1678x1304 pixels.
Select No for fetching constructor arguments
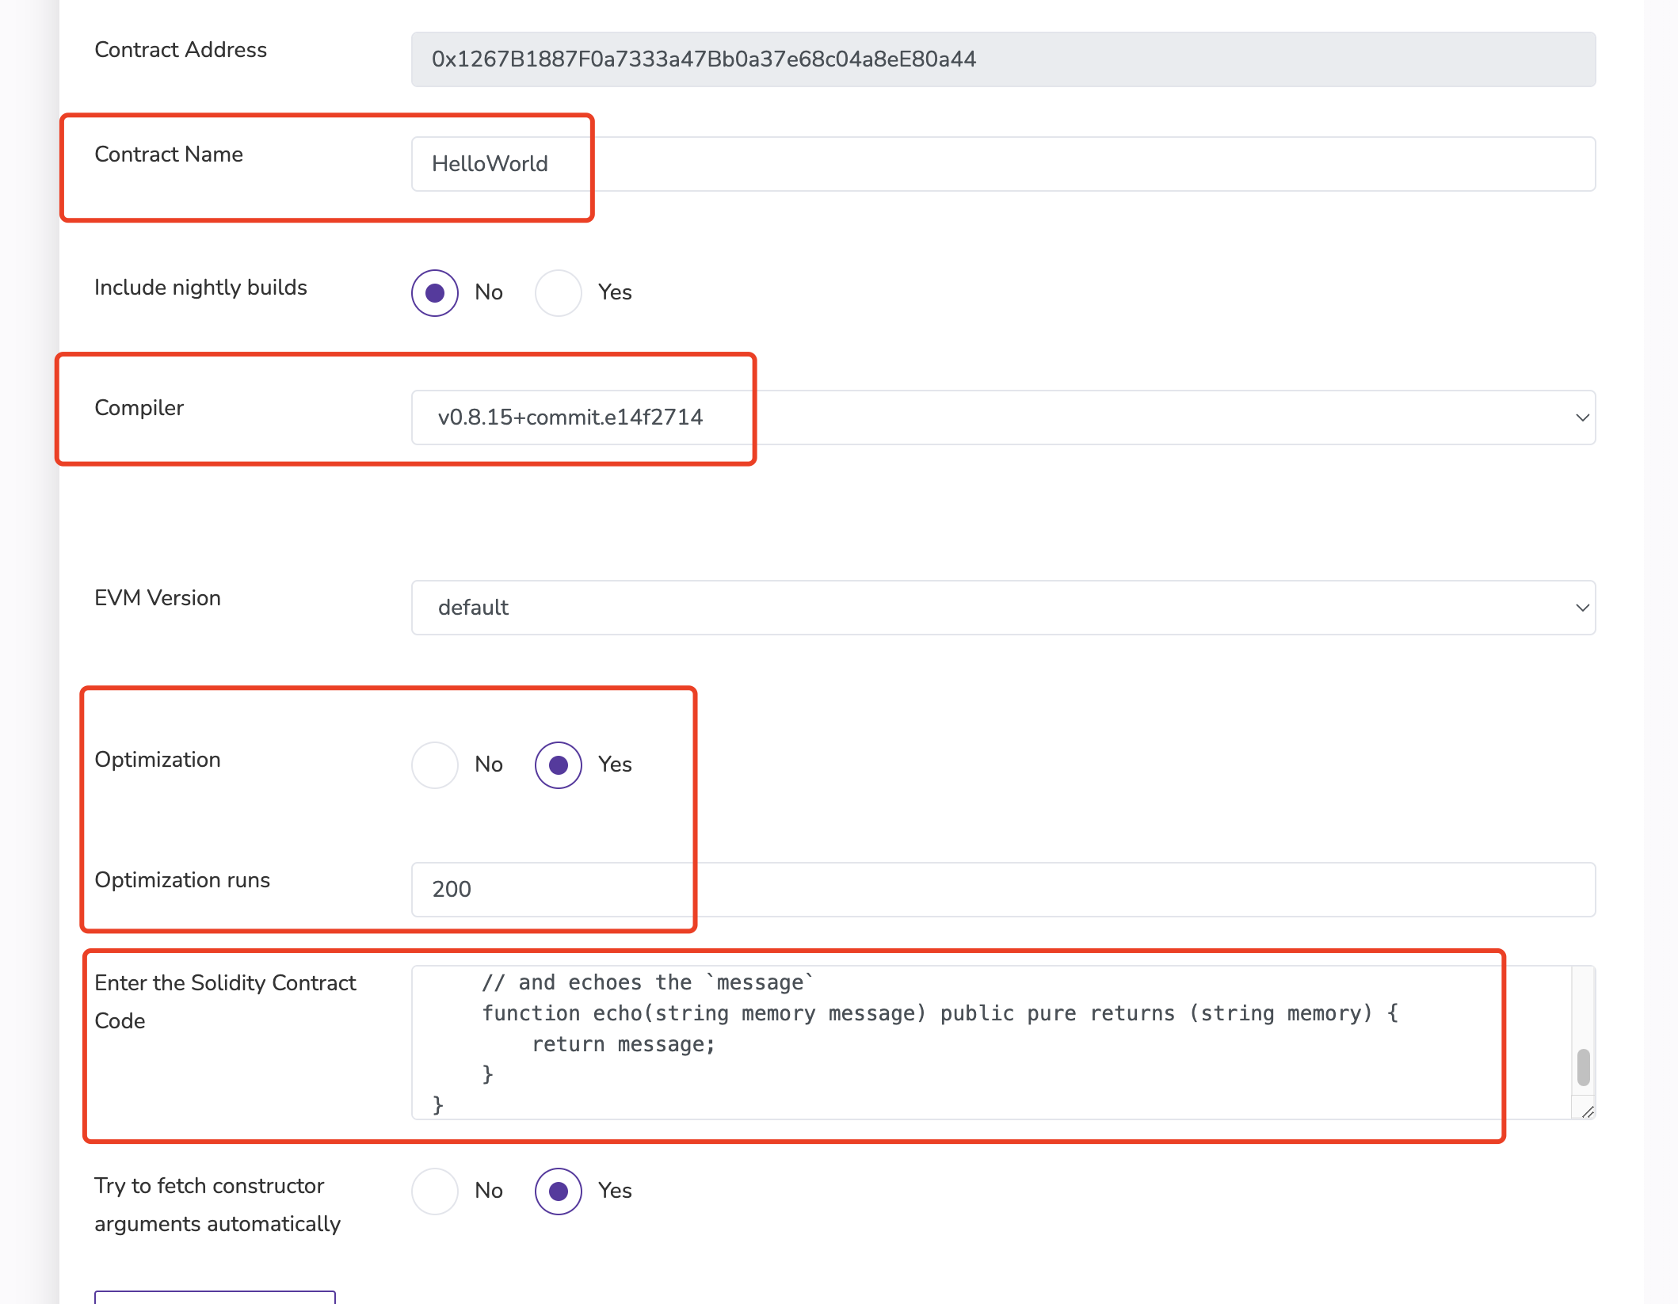tap(435, 1192)
